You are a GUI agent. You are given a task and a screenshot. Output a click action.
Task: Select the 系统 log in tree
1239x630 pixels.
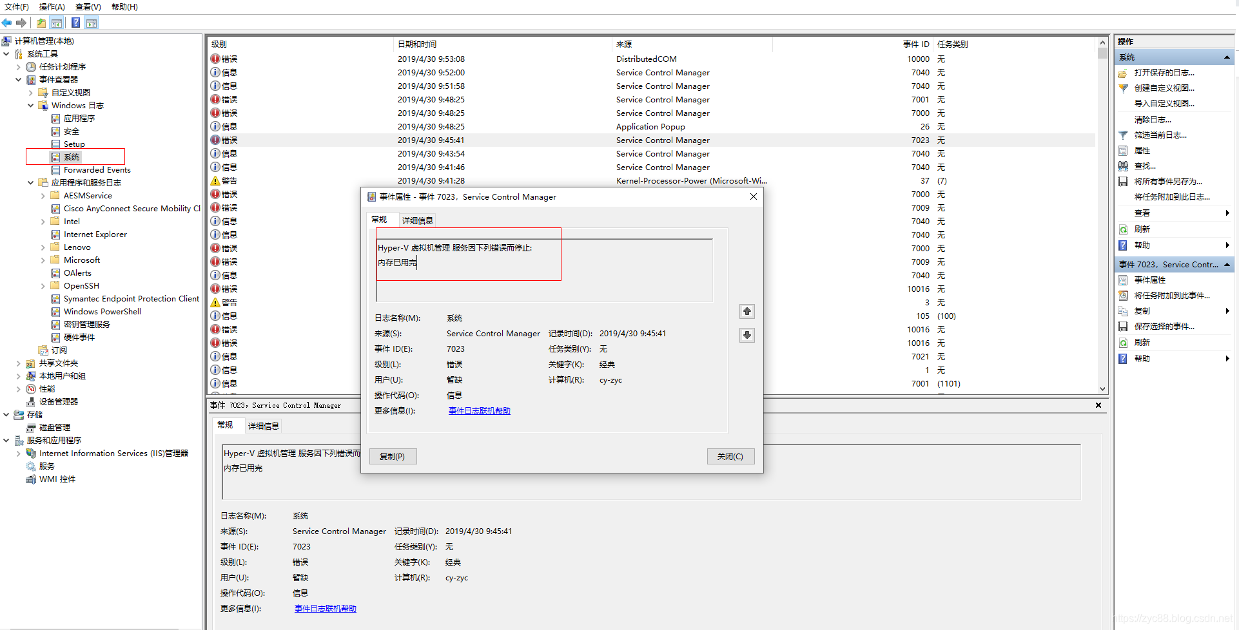[x=72, y=157]
